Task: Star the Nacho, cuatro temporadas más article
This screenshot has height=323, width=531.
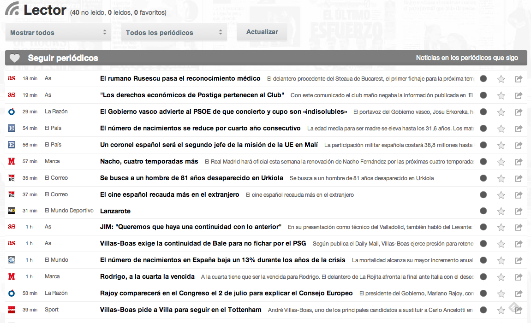Action: [x=501, y=162]
